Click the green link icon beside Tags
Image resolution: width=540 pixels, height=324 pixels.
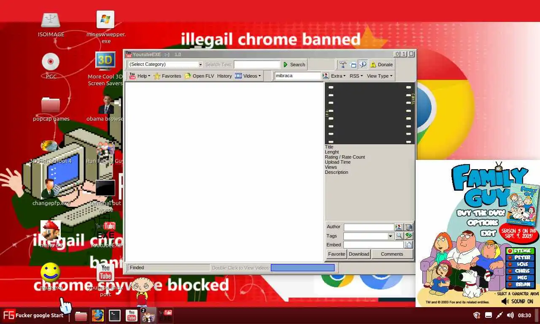pyautogui.click(x=408, y=236)
